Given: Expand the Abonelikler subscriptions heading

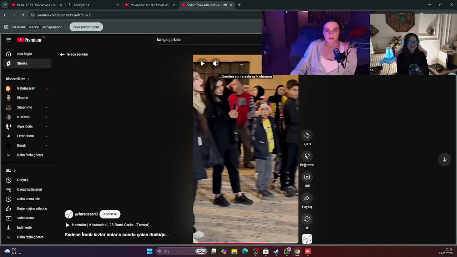Looking at the screenshot, I should tap(18, 79).
